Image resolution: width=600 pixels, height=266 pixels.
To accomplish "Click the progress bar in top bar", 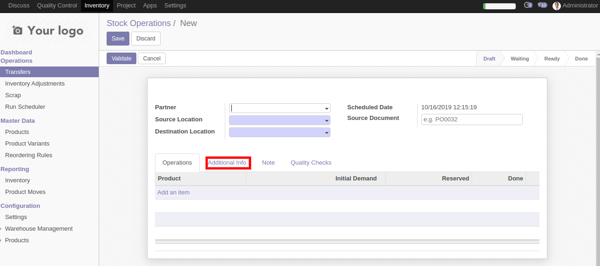I will pyautogui.click(x=499, y=6).
